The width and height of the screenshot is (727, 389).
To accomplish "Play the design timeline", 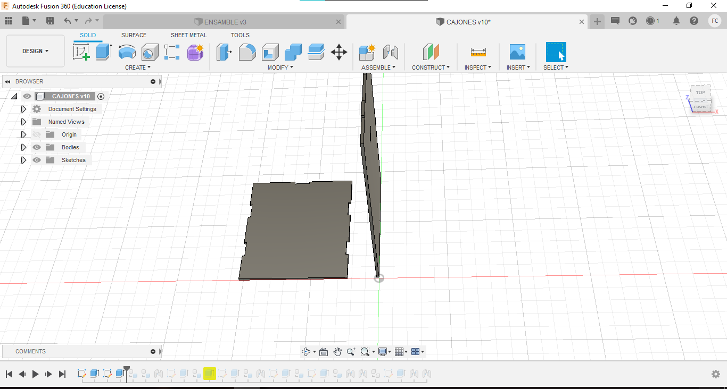I will 35,374.
